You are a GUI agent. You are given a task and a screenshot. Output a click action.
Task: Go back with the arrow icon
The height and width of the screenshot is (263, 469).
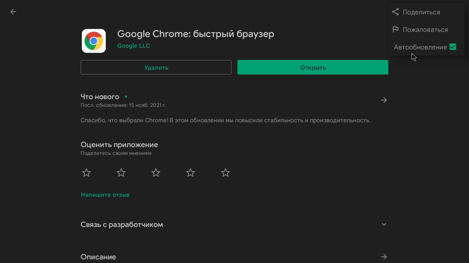click(13, 12)
